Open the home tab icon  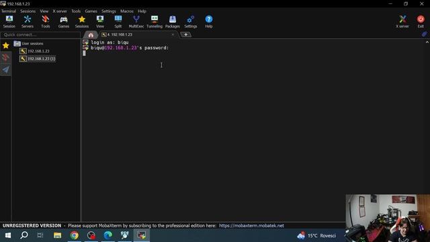(91, 35)
